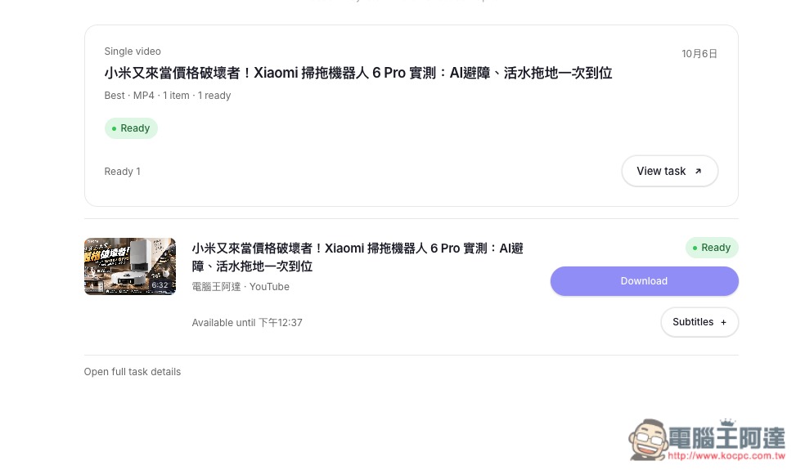796x470 pixels.
Task: Click the Ready badge above Download
Action: (712, 248)
